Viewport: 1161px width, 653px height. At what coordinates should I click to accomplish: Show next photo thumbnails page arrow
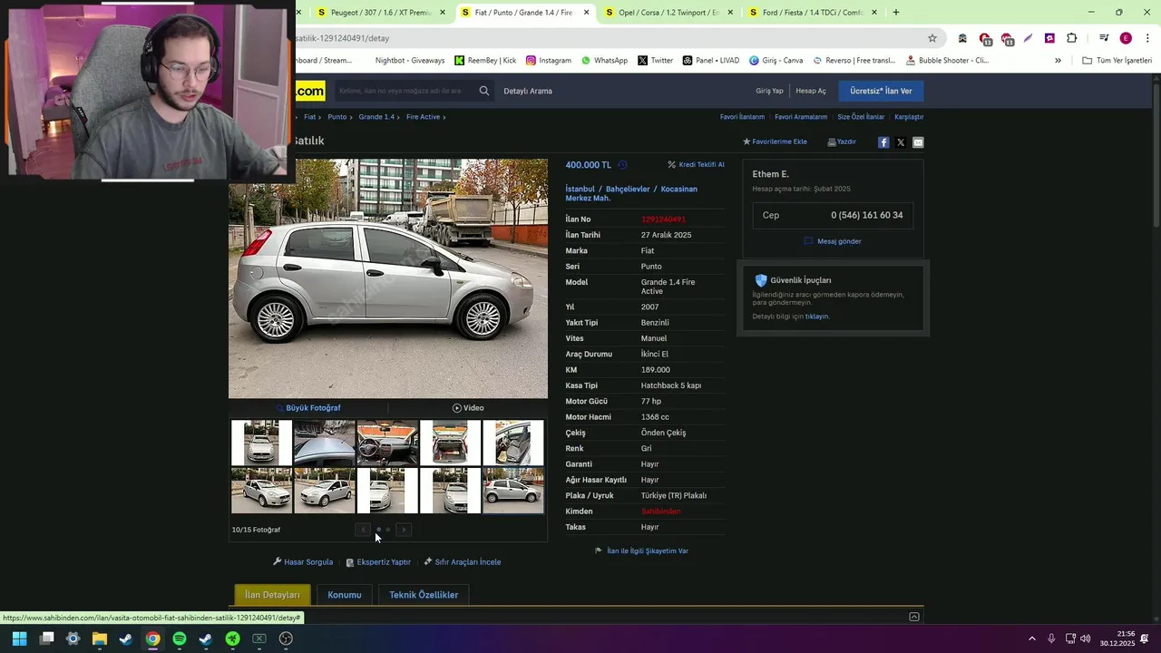click(404, 530)
